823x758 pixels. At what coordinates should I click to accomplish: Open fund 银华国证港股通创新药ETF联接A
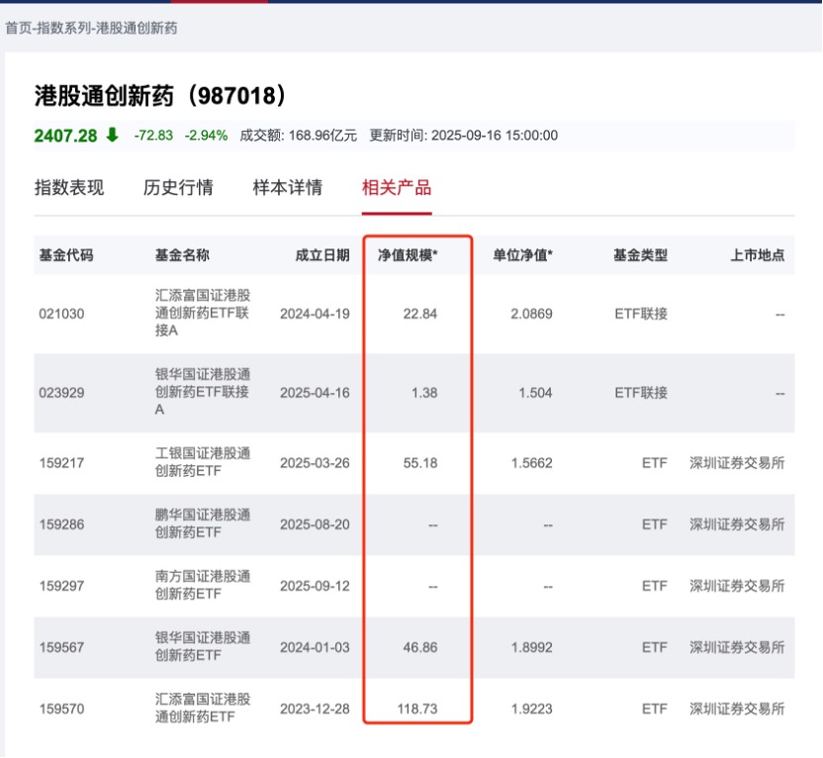click(203, 393)
